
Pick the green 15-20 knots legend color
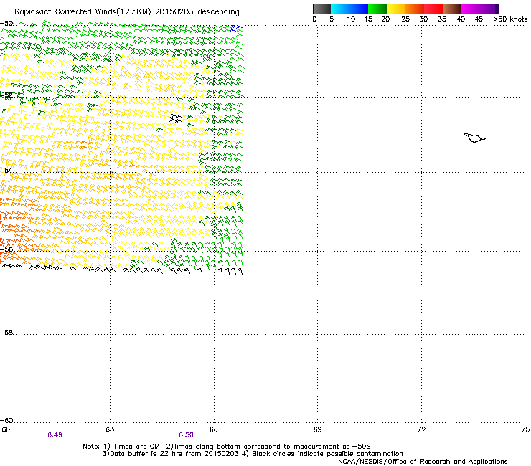pos(377,9)
